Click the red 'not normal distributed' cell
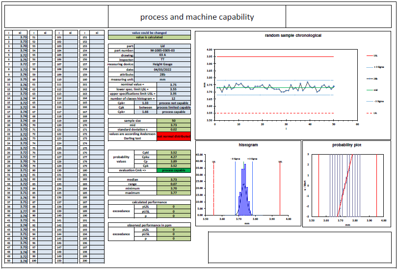Viewport: 398px width, 270px height. coord(174,136)
